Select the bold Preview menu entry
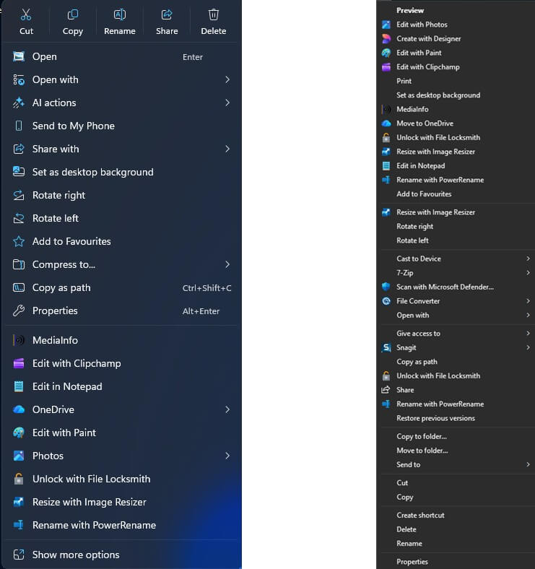Screen dimensions: 535x569 click(x=410, y=11)
